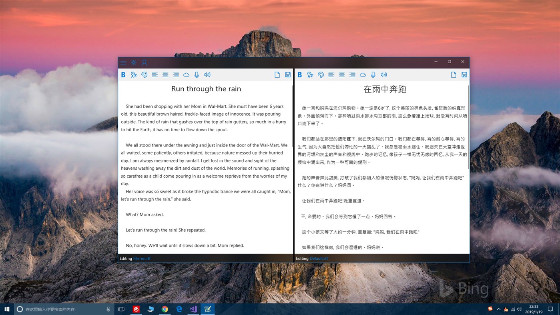The image size is (560, 315).
Task: Click the taskbar search input field
Action: coord(60,309)
